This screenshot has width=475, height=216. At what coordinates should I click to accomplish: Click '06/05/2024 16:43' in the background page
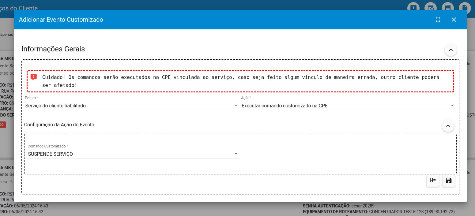tap(31, 206)
